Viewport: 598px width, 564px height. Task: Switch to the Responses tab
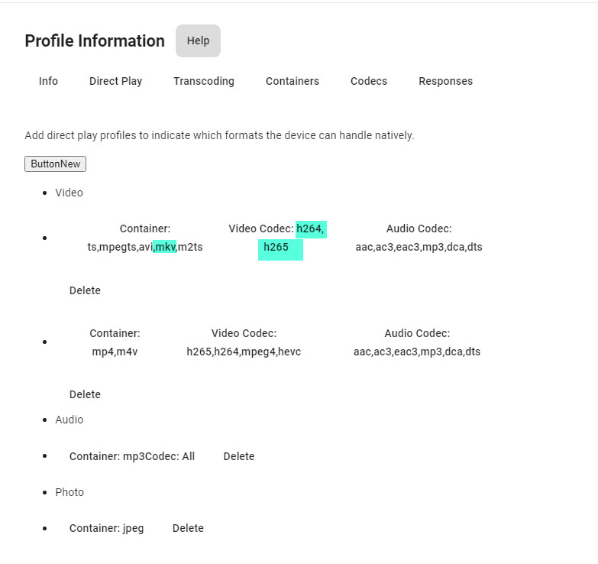445,81
